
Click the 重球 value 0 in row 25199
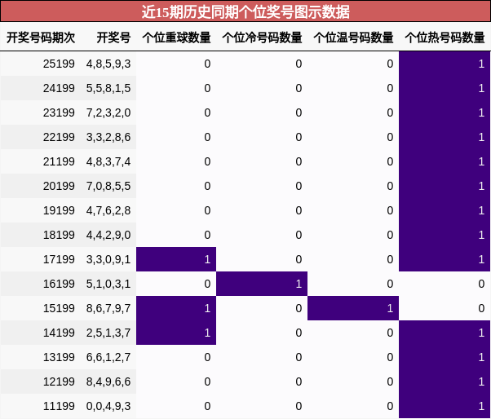207,64
